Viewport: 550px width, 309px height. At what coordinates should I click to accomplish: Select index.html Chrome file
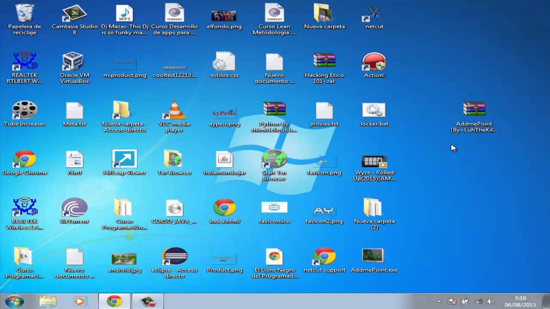pyautogui.click(x=224, y=208)
